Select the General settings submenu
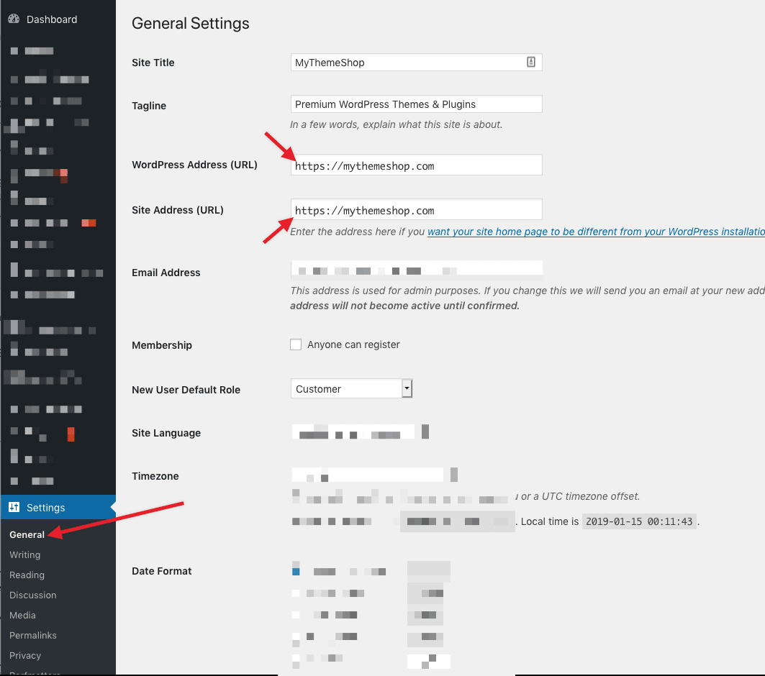The width and height of the screenshot is (765, 676). (27, 534)
